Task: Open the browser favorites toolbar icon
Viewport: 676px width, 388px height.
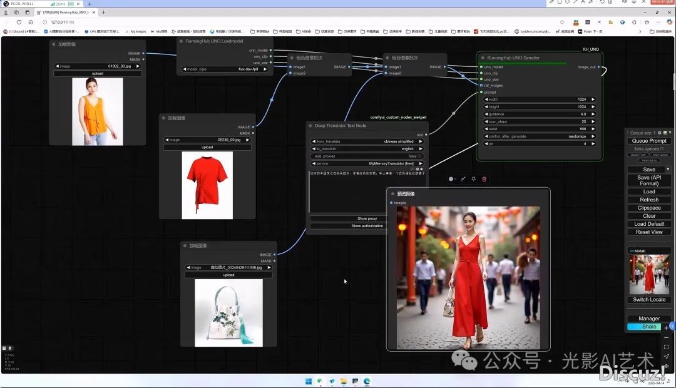Action: pos(647,22)
